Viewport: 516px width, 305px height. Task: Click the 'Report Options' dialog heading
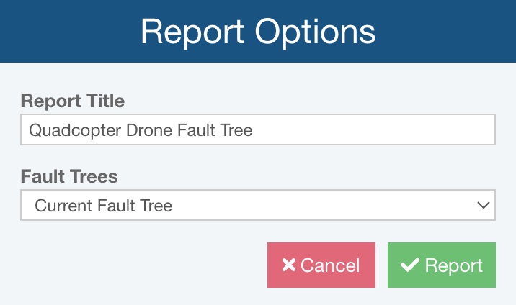click(x=257, y=32)
